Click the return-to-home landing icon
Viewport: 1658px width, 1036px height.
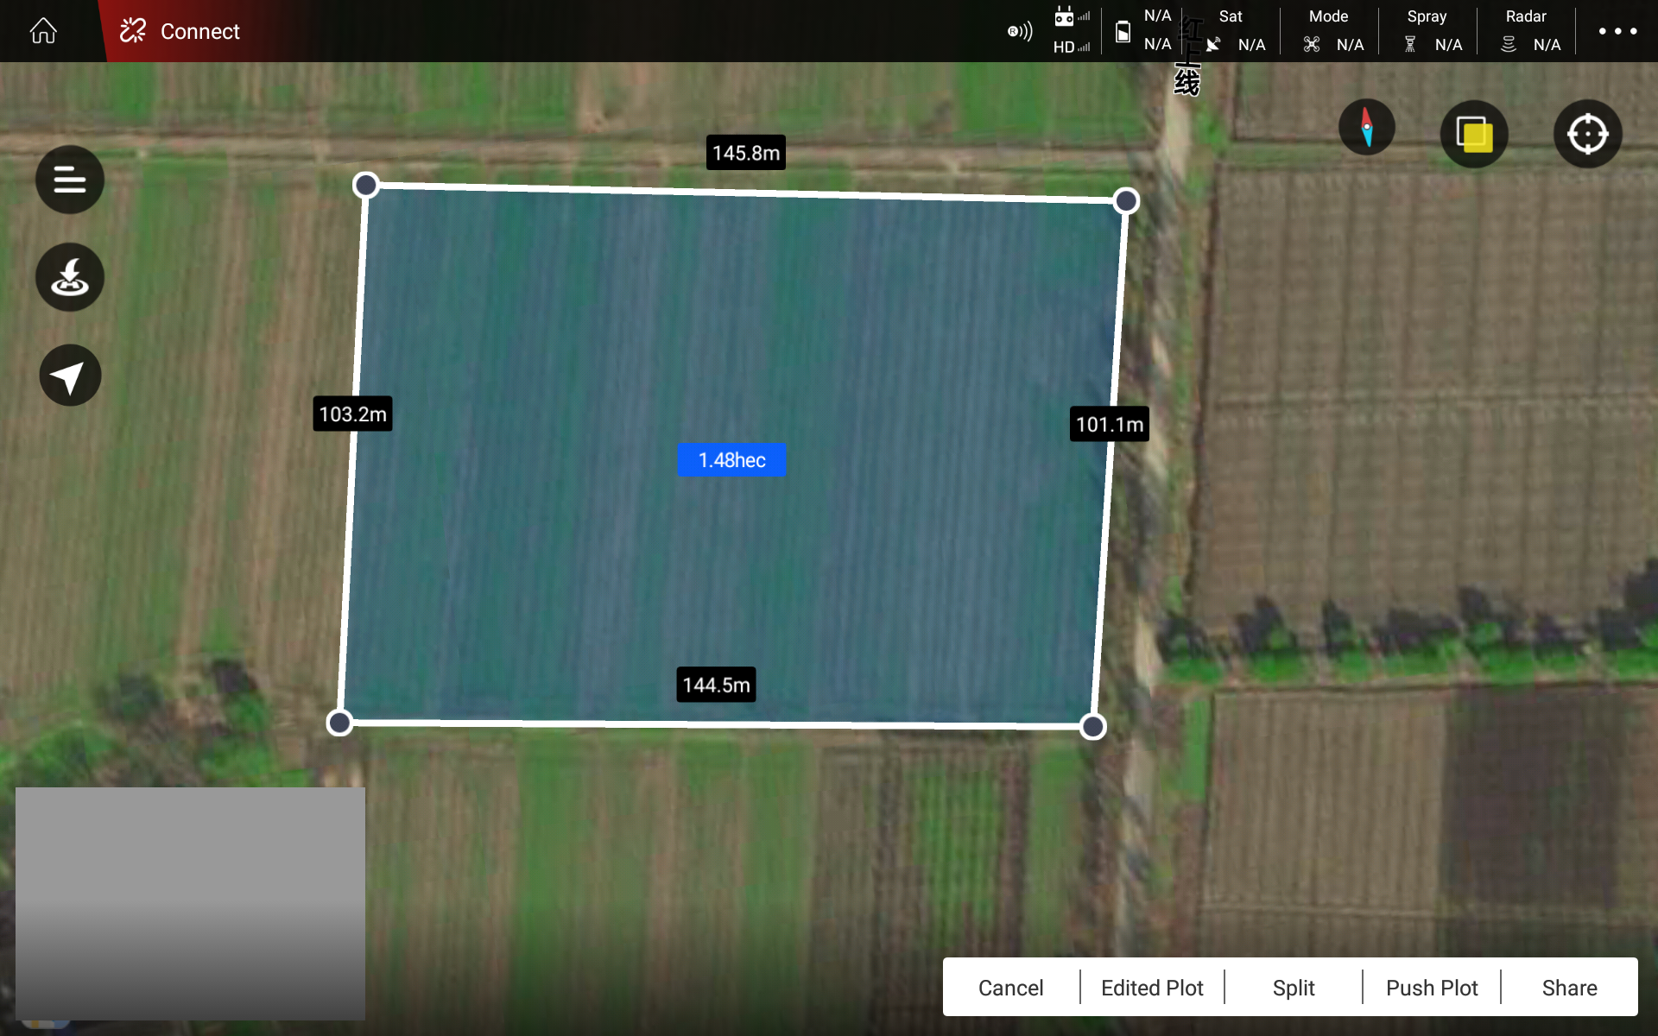click(x=69, y=277)
